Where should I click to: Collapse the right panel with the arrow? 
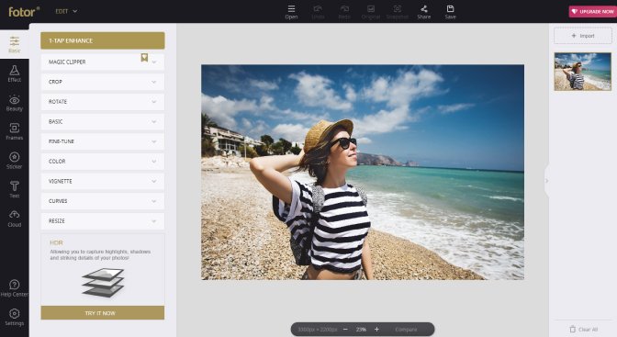(x=546, y=181)
